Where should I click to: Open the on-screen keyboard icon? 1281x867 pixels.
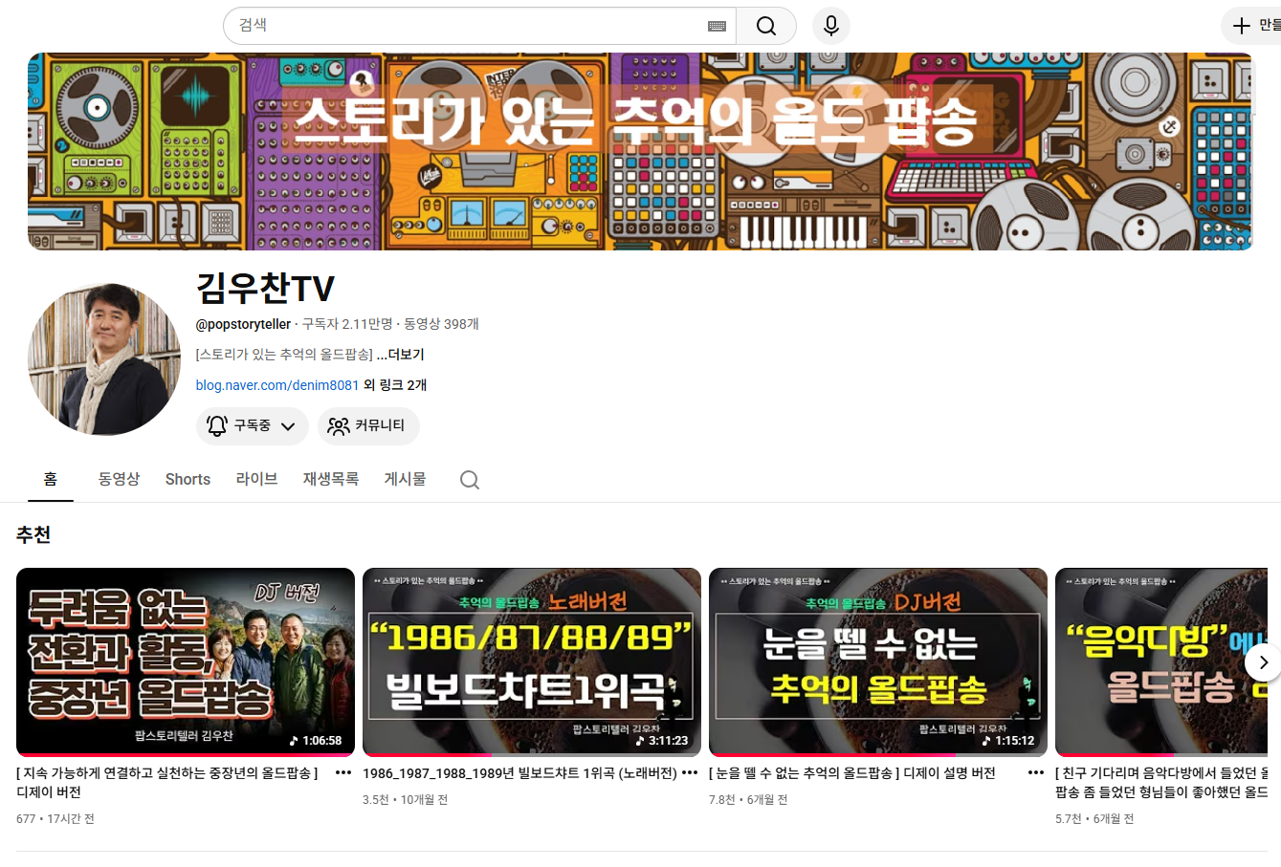click(x=717, y=27)
